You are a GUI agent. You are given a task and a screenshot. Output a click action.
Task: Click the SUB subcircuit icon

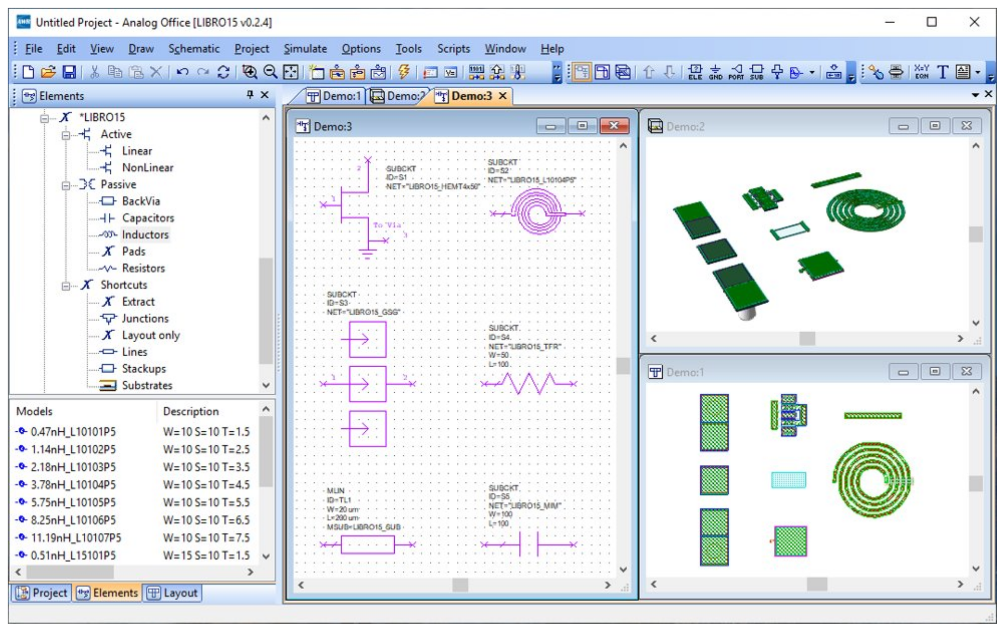(757, 72)
